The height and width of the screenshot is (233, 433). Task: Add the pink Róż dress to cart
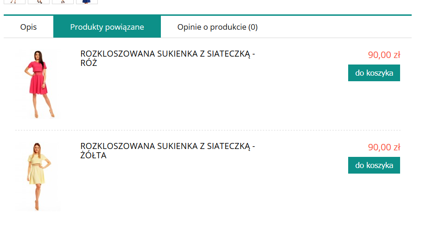[x=374, y=73]
